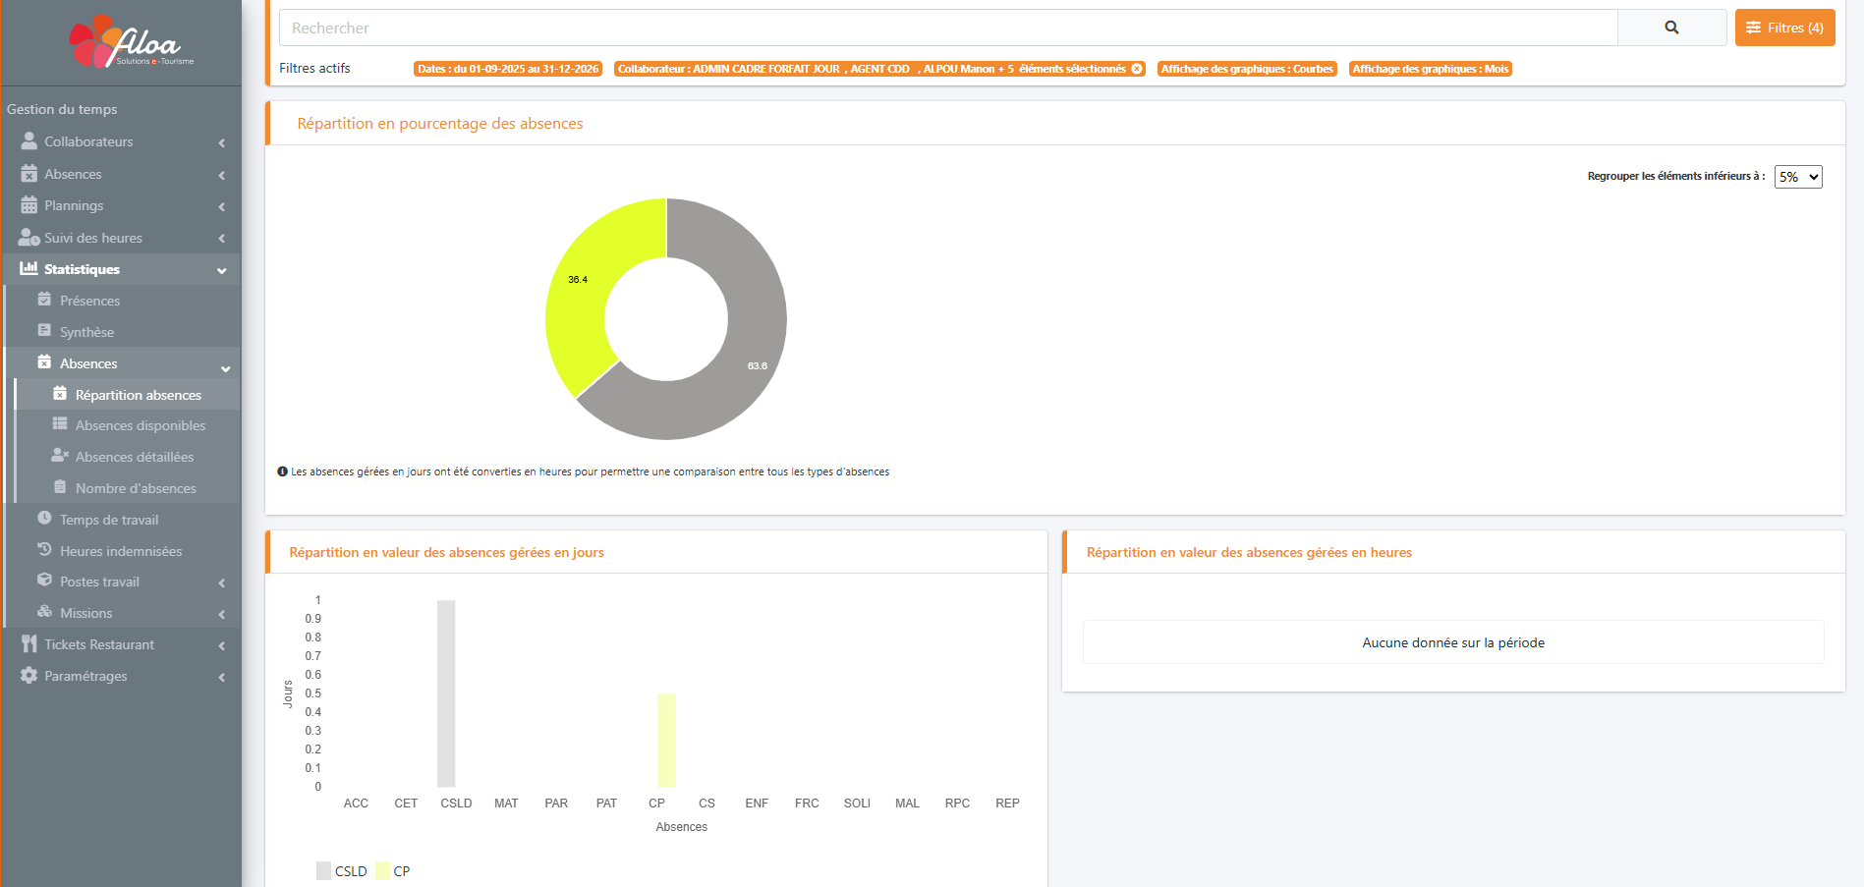Click the Suivi des heures user-clock icon
This screenshot has height=887, width=1864.
29,238
